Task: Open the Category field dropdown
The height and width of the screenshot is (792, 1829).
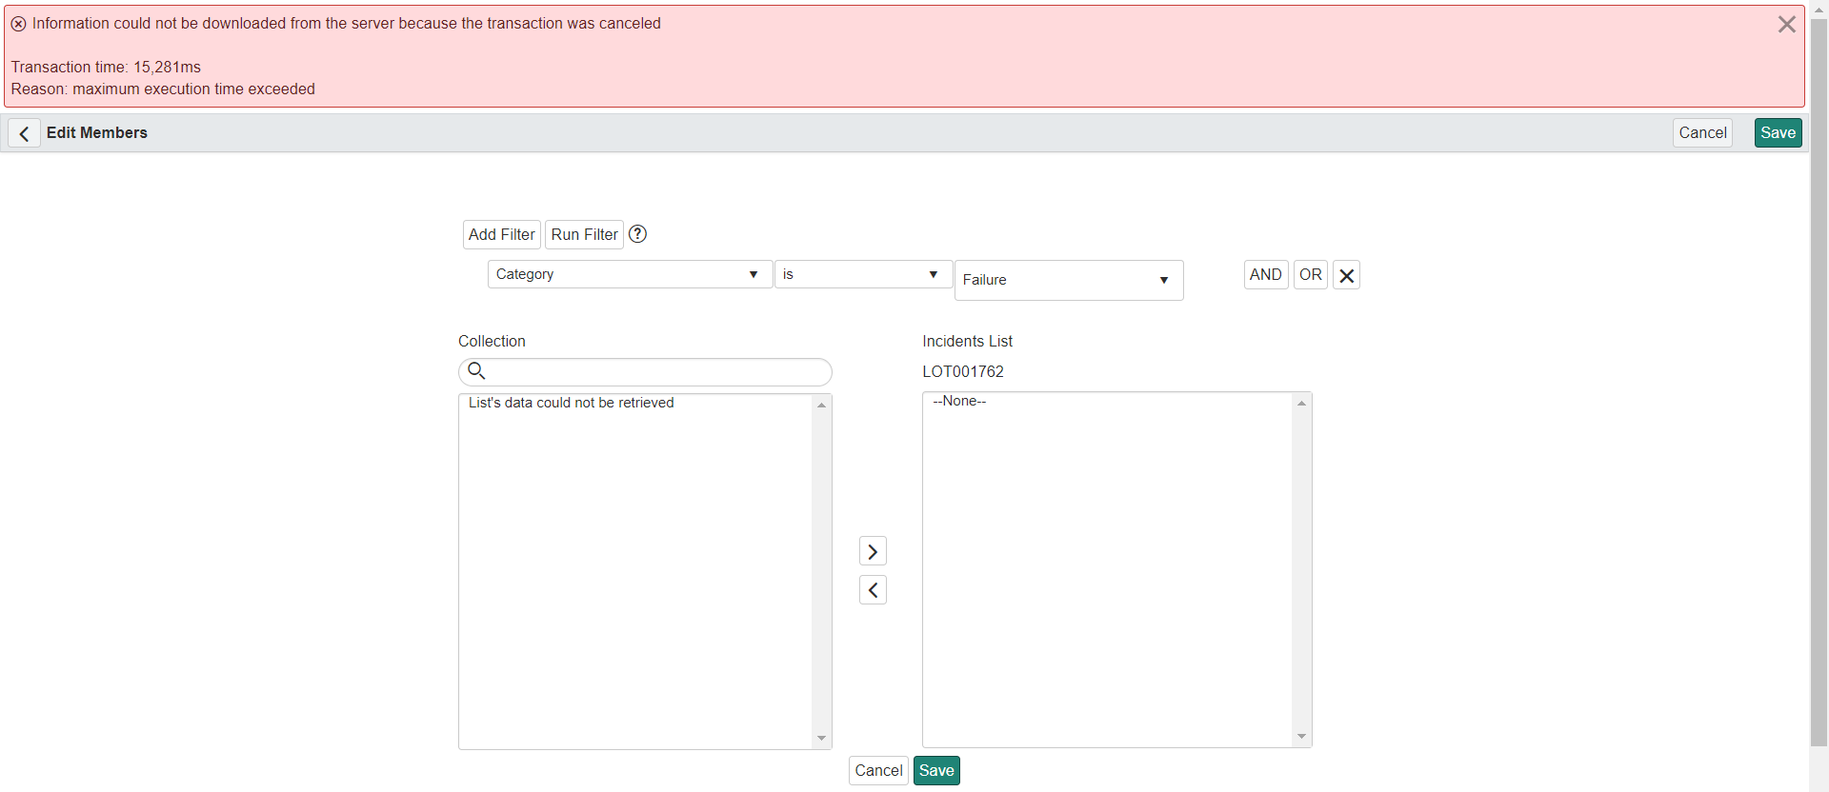Action: [629, 274]
